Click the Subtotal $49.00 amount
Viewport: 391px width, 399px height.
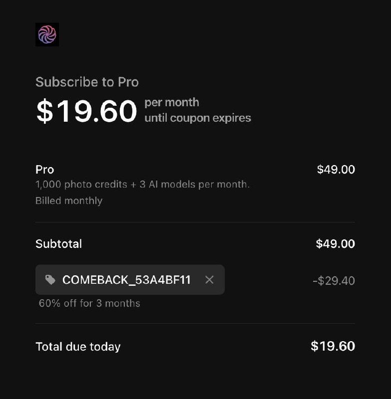tap(335, 244)
